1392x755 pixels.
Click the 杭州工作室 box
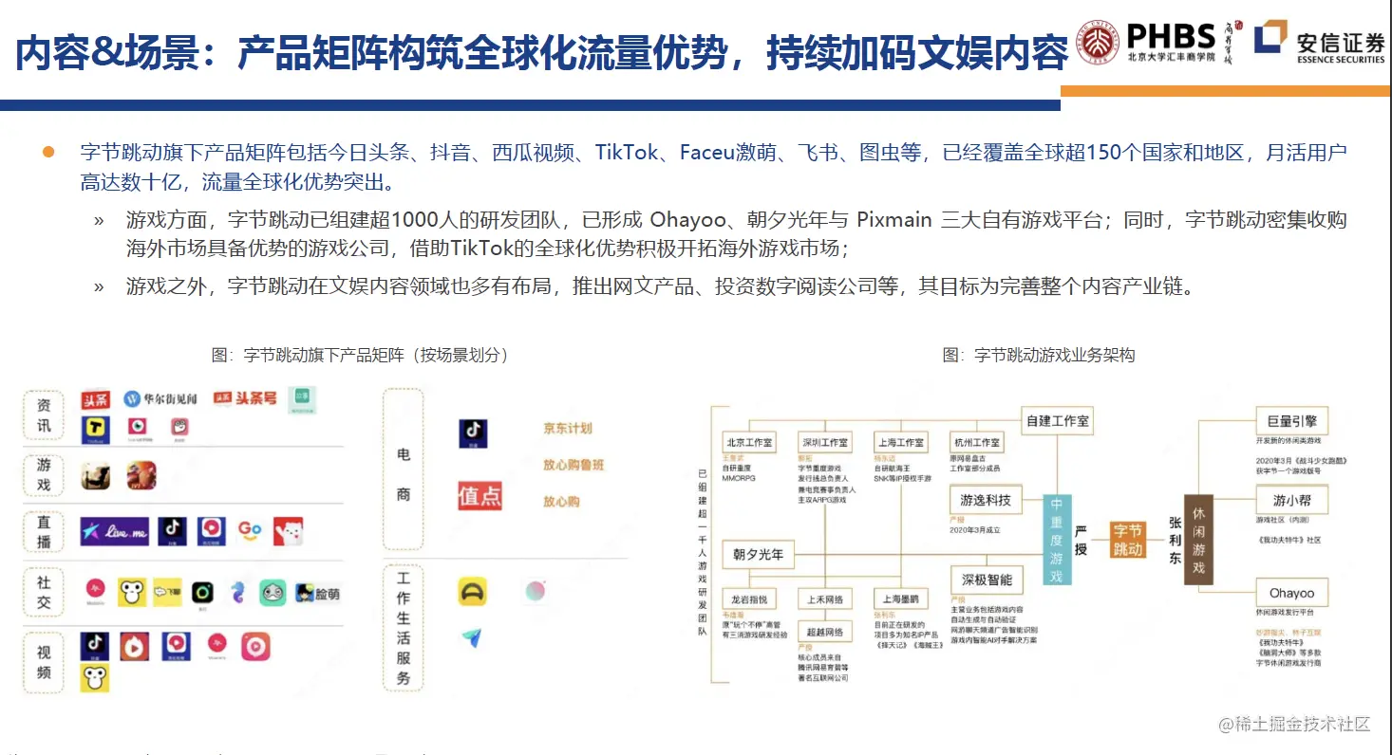(x=977, y=443)
